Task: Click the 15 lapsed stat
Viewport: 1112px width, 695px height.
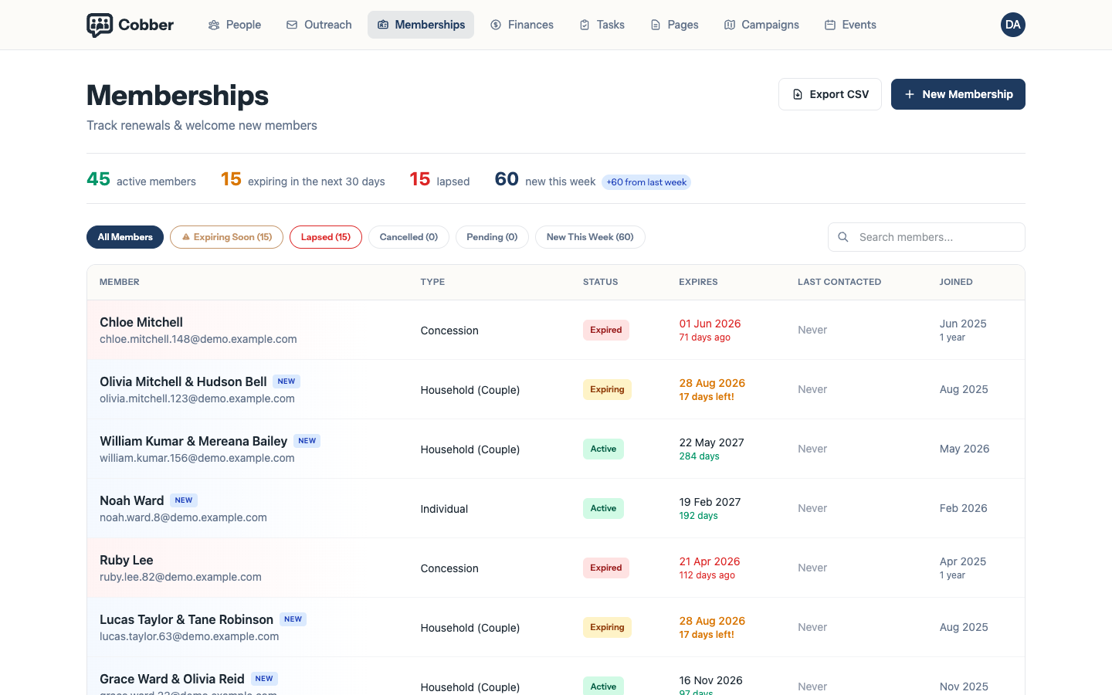Action: (x=439, y=180)
